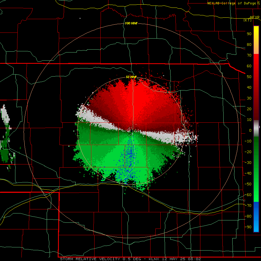Click the 70 value on the velocity scale
This screenshot has width=261, height=261.
click(249, 55)
